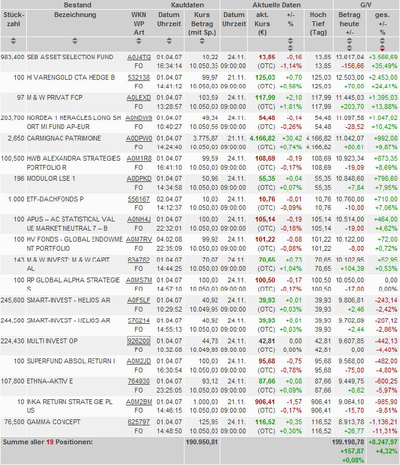Click the current price 13,85 for SEB fund
This screenshot has height=465, width=400.
(267, 57)
